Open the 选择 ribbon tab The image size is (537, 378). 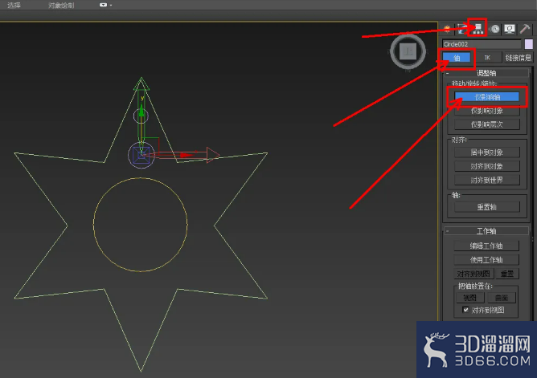tap(14, 5)
